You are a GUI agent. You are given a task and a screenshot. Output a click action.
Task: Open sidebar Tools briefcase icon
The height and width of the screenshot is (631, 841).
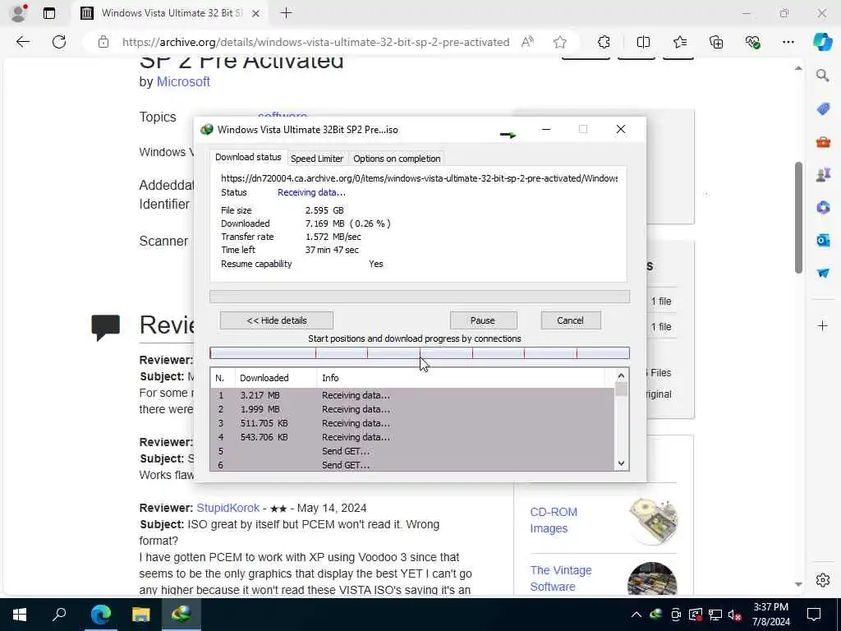(x=823, y=142)
